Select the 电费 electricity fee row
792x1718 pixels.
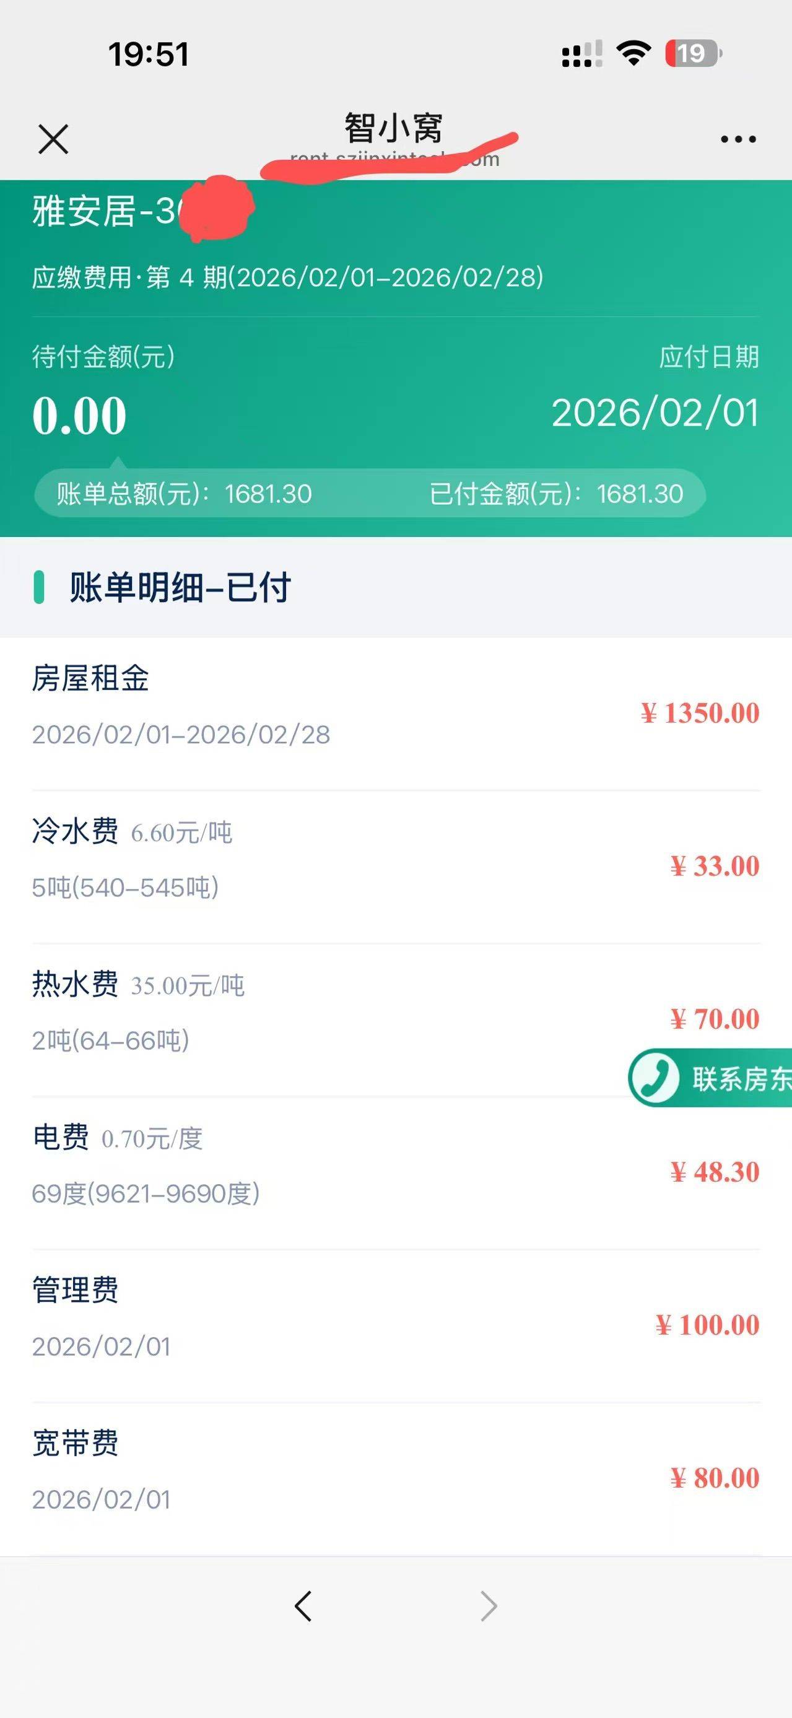point(396,1172)
